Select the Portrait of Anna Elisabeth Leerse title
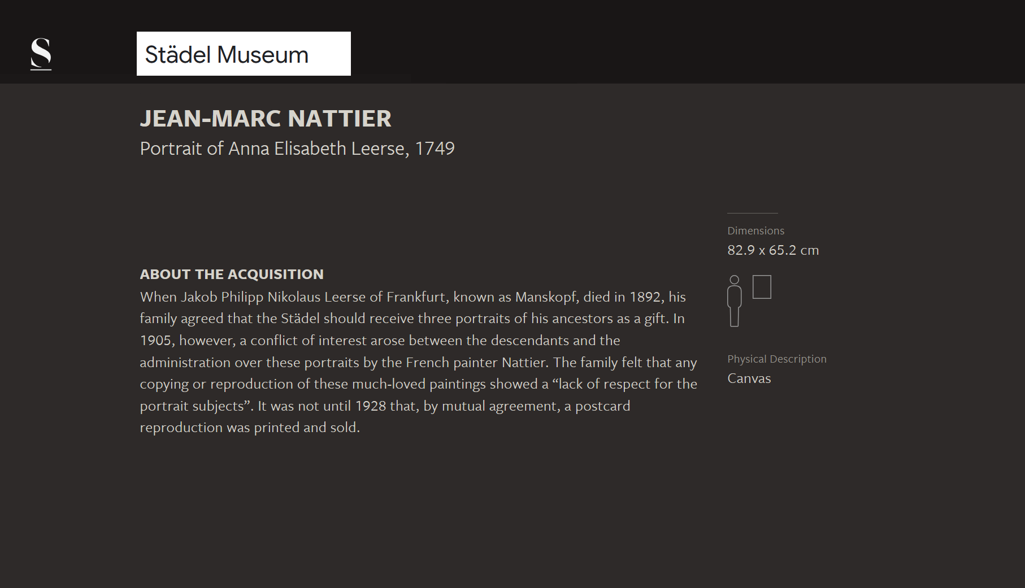This screenshot has height=588, width=1025. click(272, 149)
